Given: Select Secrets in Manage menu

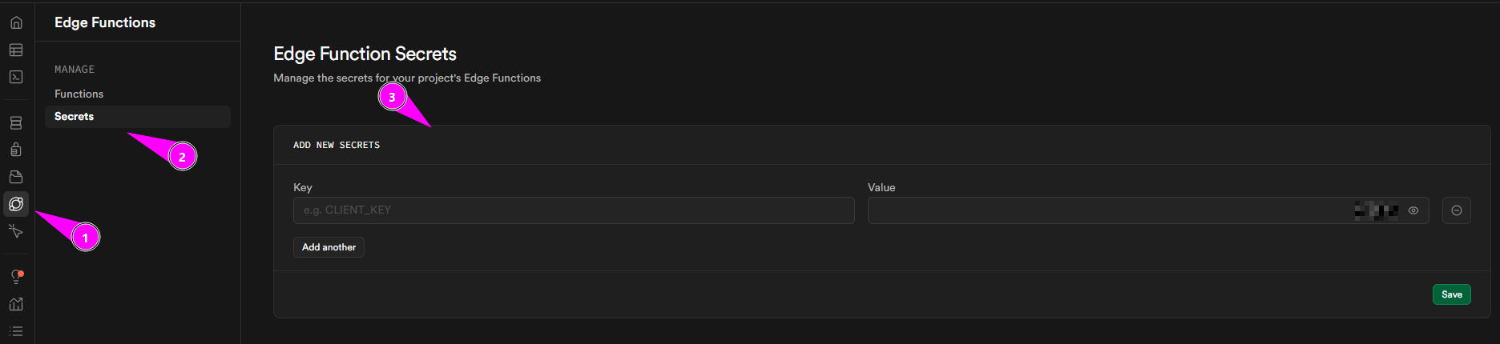Looking at the screenshot, I should pyautogui.click(x=75, y=117).
